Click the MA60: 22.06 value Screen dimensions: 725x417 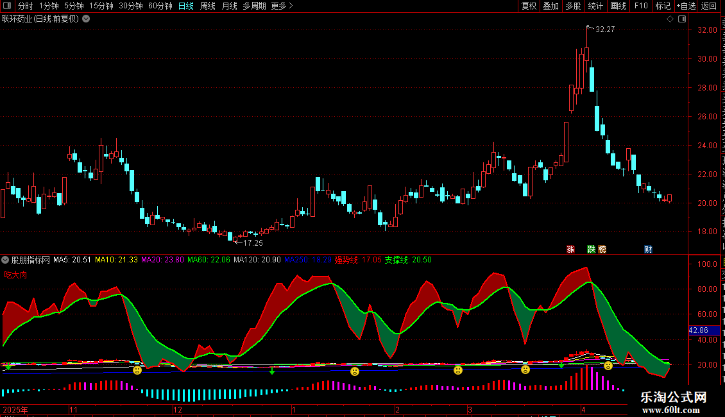[209, 260]
